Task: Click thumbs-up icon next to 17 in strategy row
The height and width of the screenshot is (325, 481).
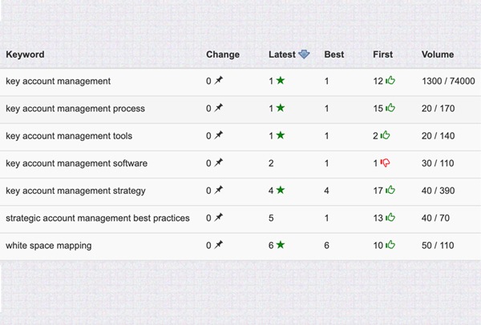Action: [x=390, y=190]
